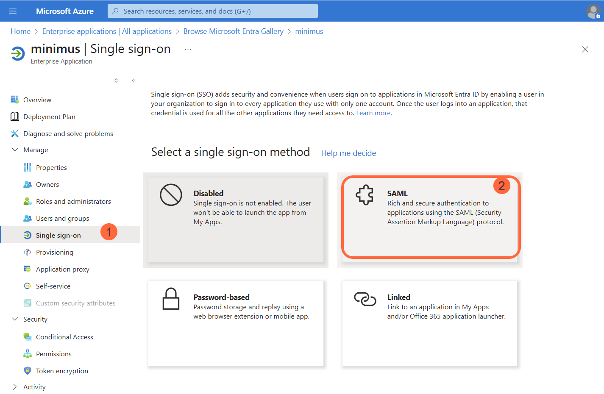Screen dimensions: 604x394
Task: Click Microsoft Azure portal title
Action: (x=65, y=11)
